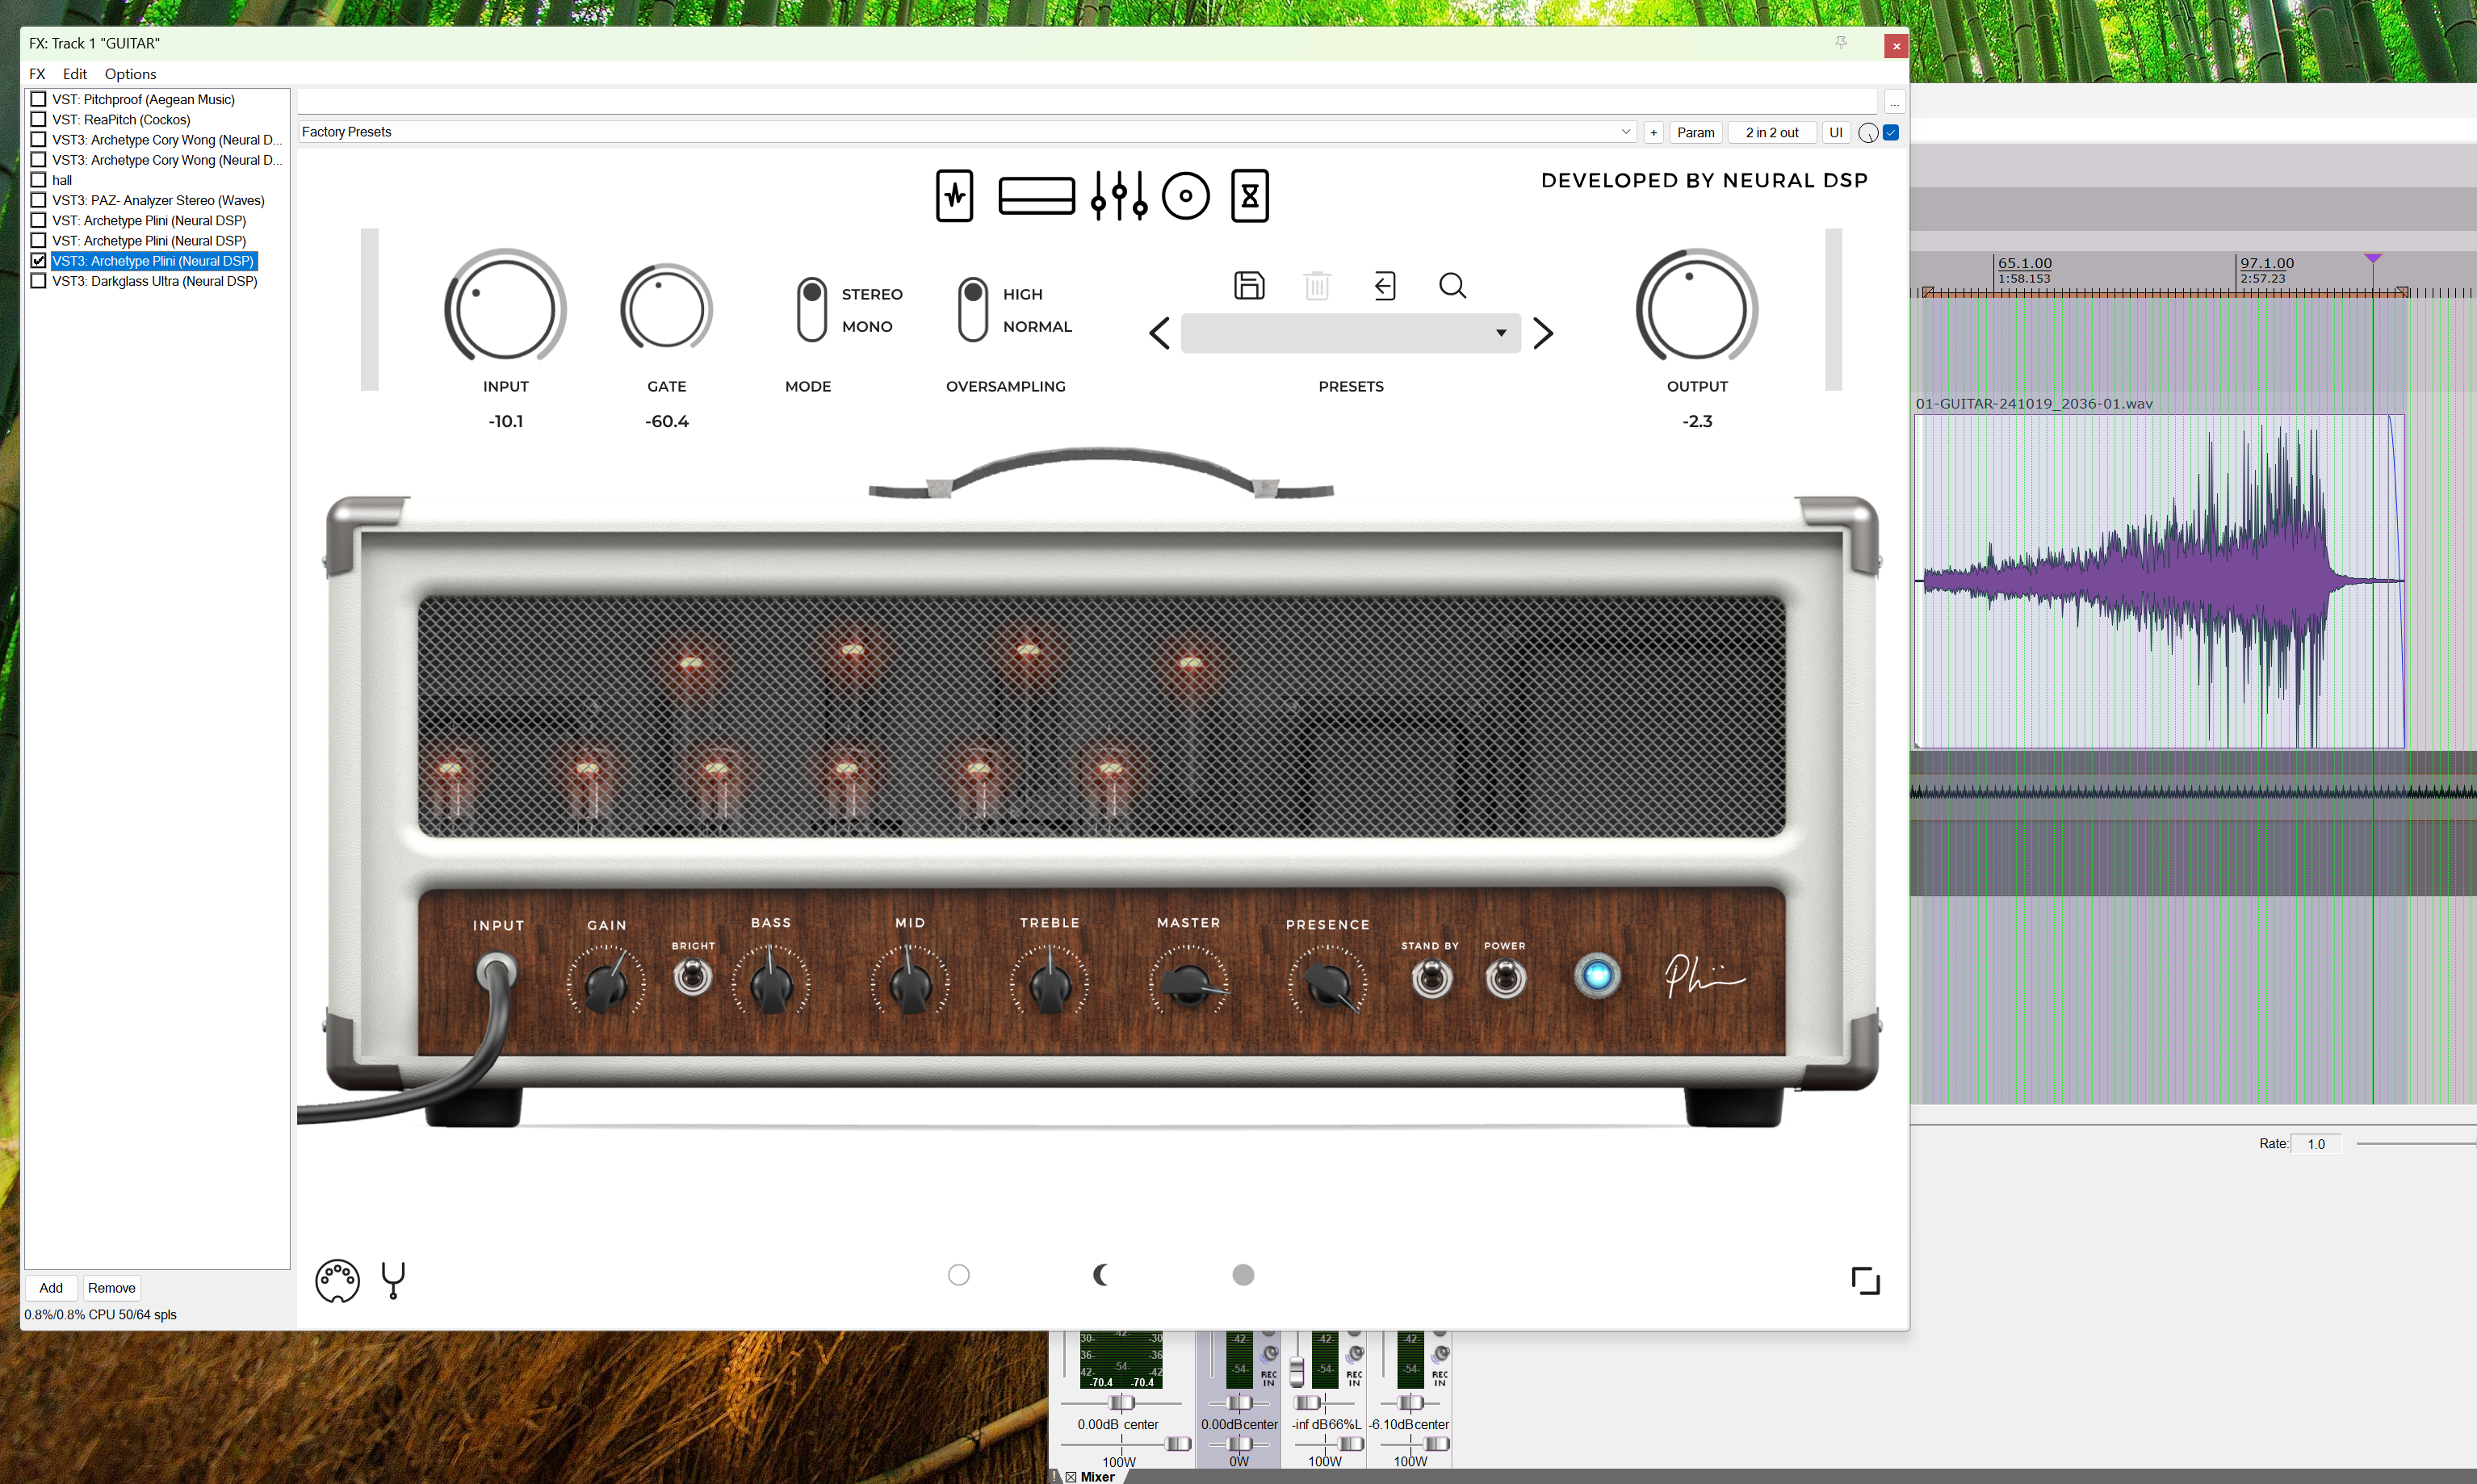Open the Options menu
The height and width of the screenshot is (1484, 2477).
coord(130,74)
